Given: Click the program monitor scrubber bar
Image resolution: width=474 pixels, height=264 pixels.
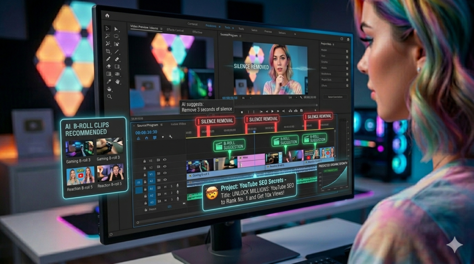Looking at the screenshot, I should coord(275,105).
